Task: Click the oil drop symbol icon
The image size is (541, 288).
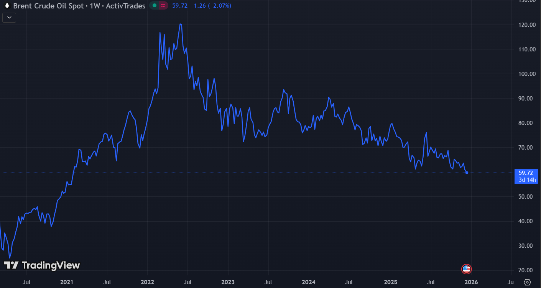Action: coord(7,6)
